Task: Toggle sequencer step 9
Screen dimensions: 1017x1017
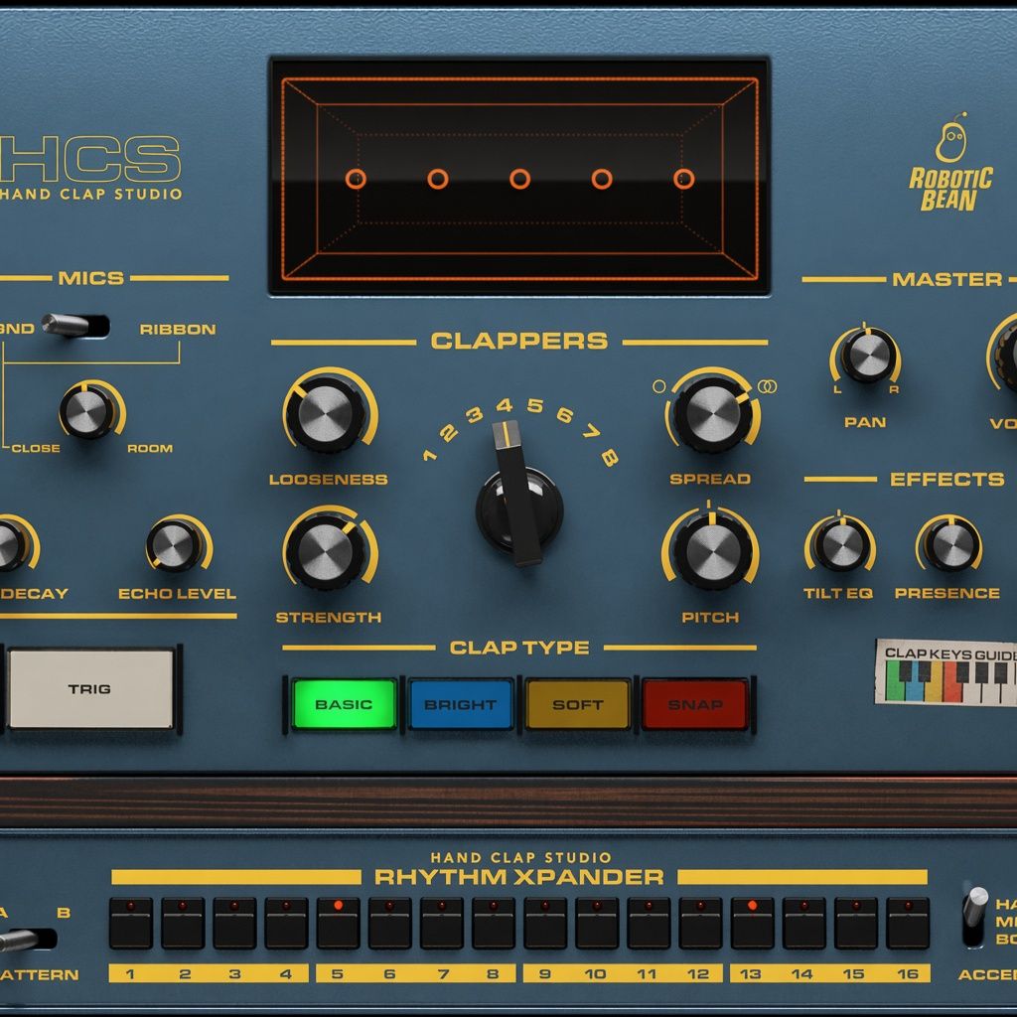Action: [545, 924]
